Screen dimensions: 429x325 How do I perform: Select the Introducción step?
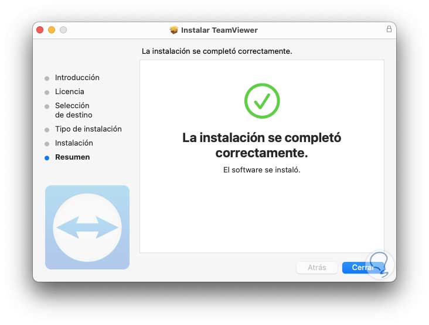pyautogui.click(x=77, y=78)
